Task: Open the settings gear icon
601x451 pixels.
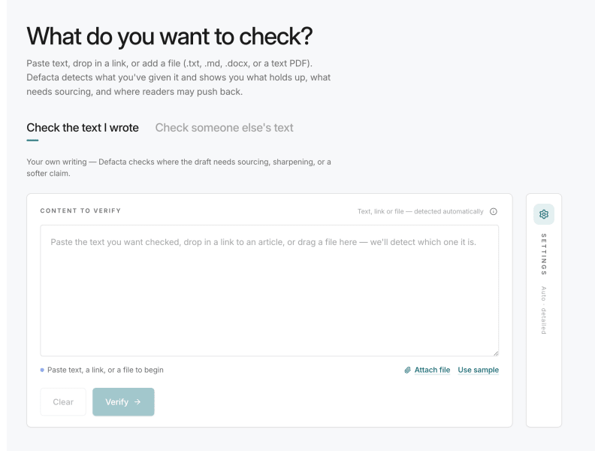Action: tap(543, 214)
